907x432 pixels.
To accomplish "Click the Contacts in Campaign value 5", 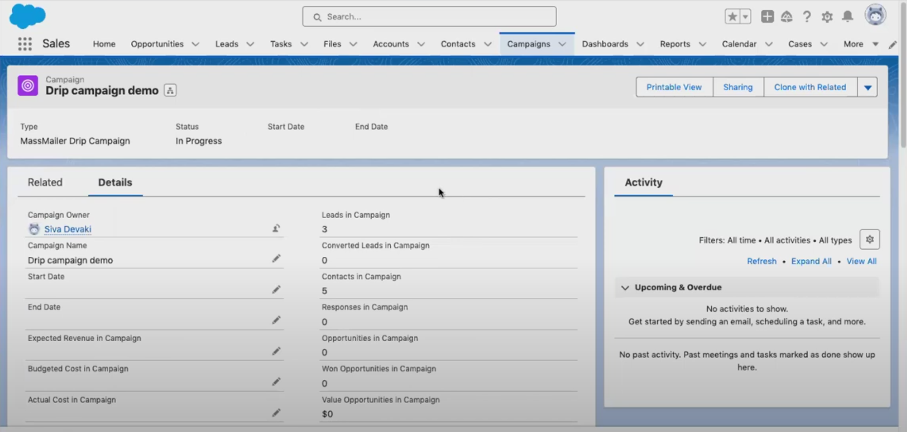I will 324,291.
